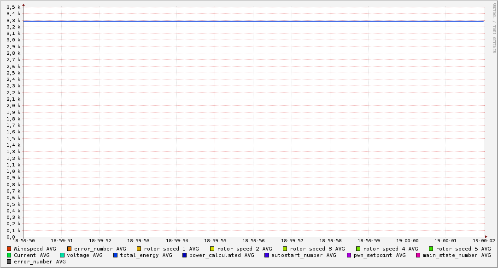The height and width of the screenshot is (268, 498).
Task: Click the rotor speed 5 AVG swatch
Action: 431,249
